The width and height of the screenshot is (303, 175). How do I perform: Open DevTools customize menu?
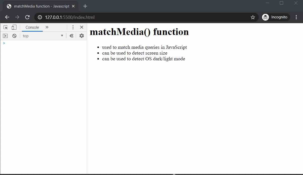pos(73,27)
